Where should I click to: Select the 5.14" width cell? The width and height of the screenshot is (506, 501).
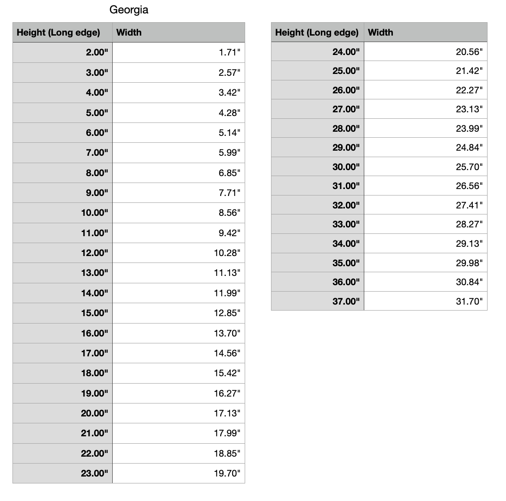point(229,133)
